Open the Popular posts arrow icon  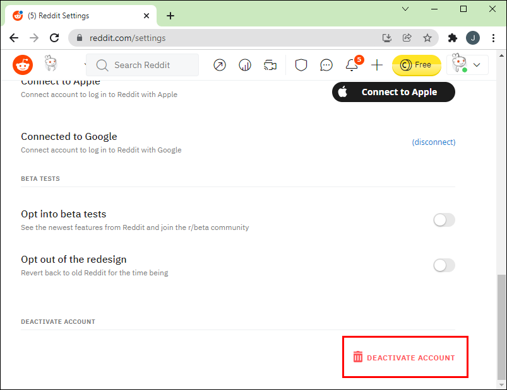(220, 65)
